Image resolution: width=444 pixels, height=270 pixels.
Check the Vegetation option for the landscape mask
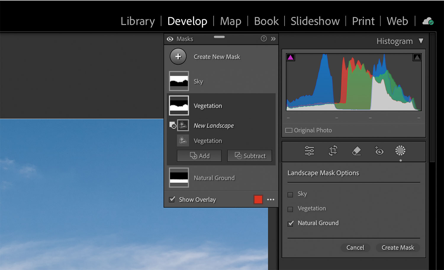pyautogui.click(x=290, y=209)
